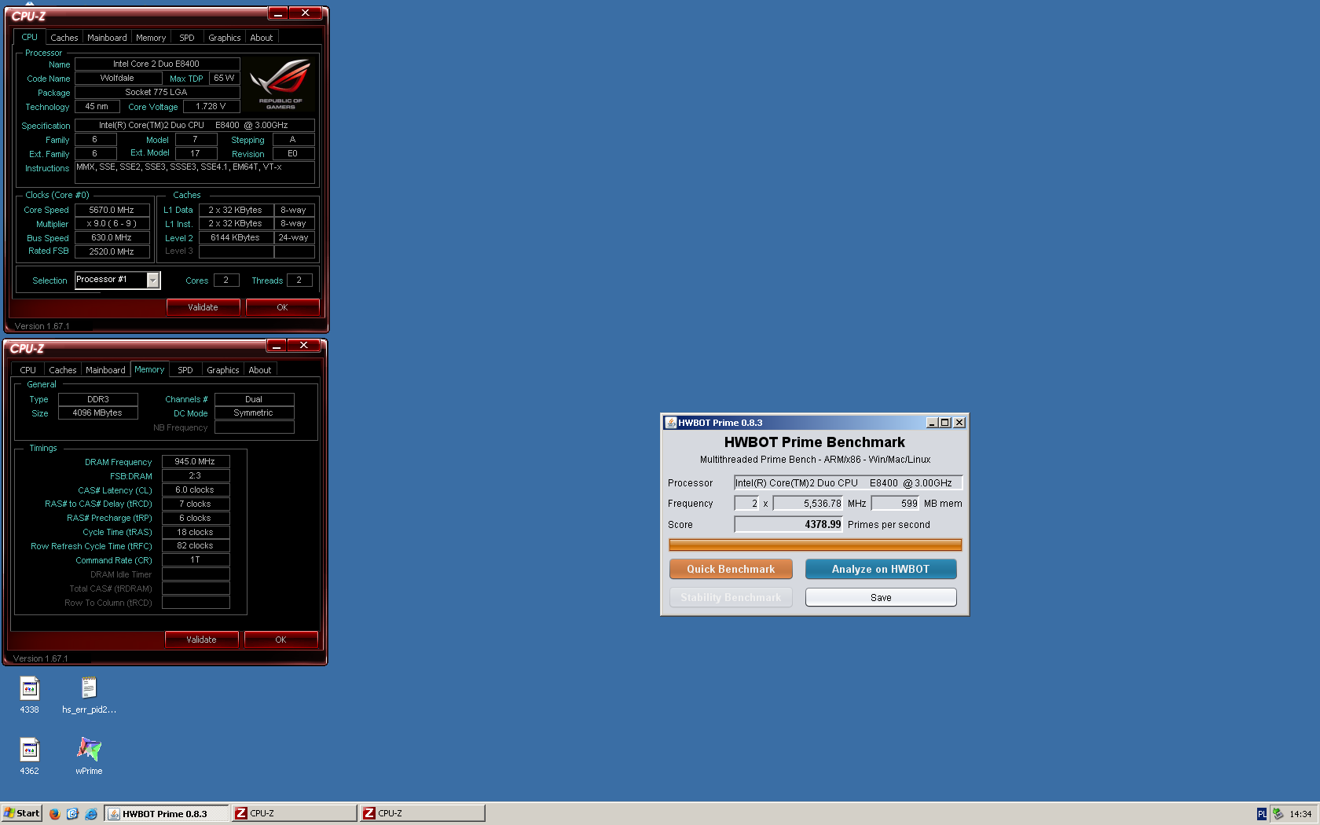Click the Level 2 cache 6144 KBytes value
This screenshot has height=825, width=1320.
(235, 237)
